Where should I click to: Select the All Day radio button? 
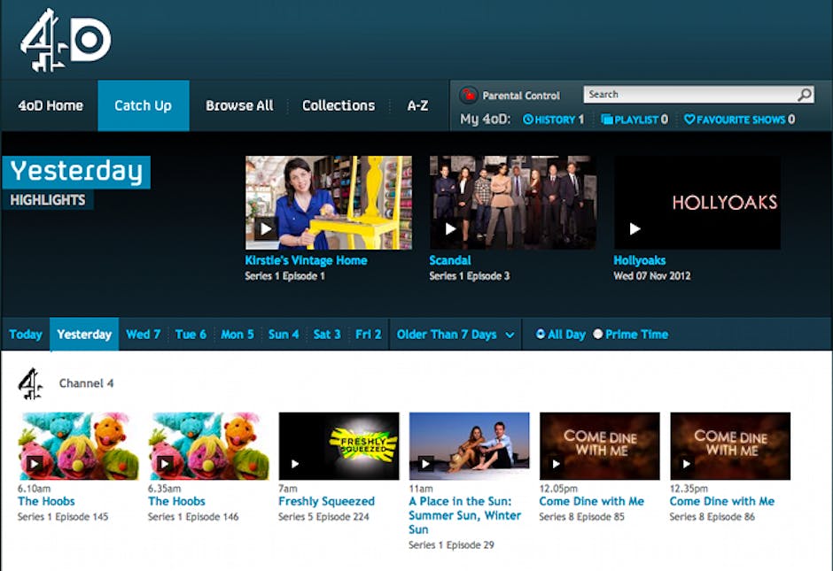(541, 335)
